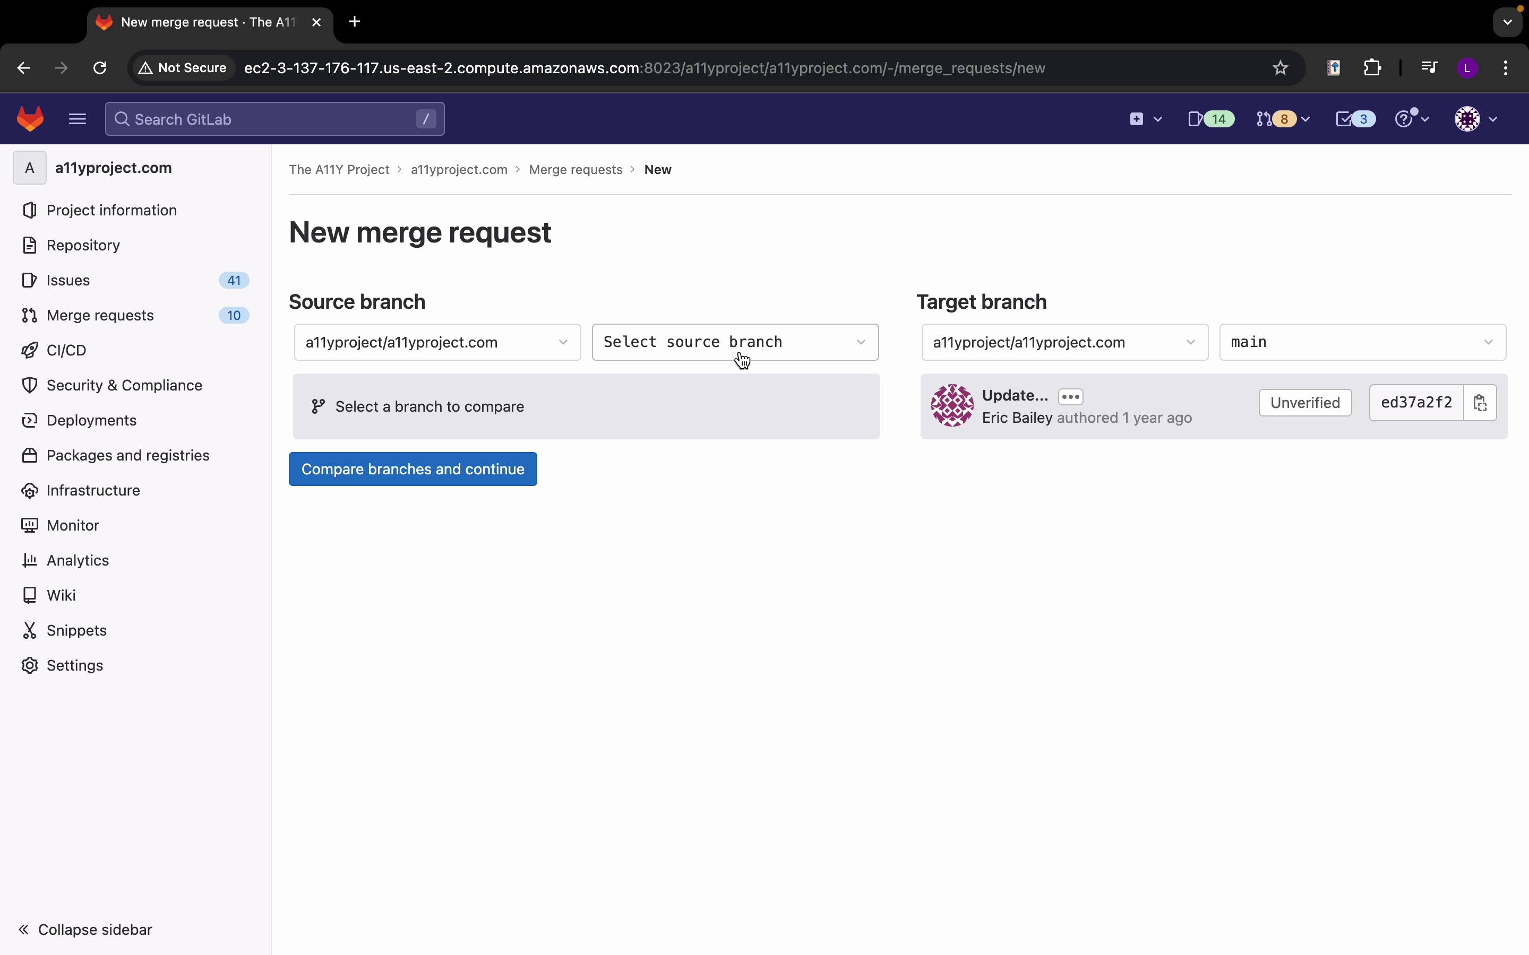Screen dimensions: 1529x955
Task: Bookmark this page with the star icon
Action: pyautogui.click(x=1280, y=67)
